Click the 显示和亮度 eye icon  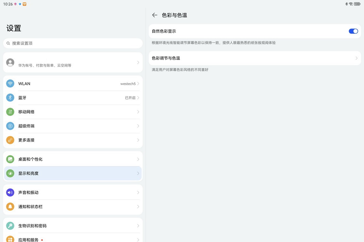point(10,173)
